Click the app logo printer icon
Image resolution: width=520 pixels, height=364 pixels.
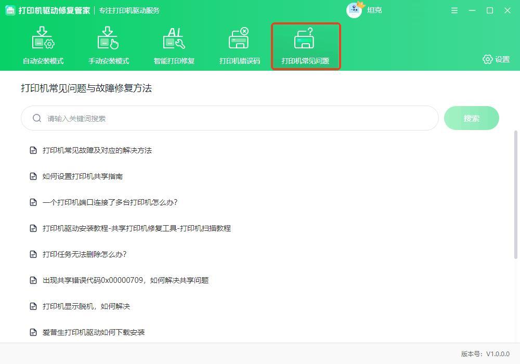[10, 10]
